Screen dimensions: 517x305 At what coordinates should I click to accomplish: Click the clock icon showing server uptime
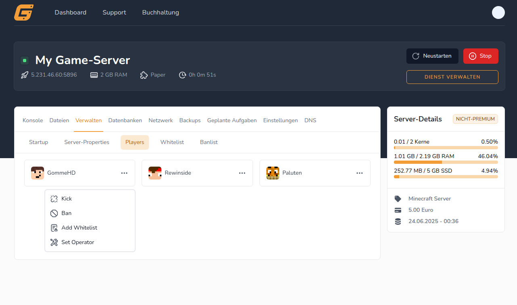click(182, 75)
